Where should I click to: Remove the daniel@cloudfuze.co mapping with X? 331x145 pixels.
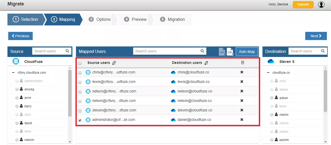tap(242, 120)
